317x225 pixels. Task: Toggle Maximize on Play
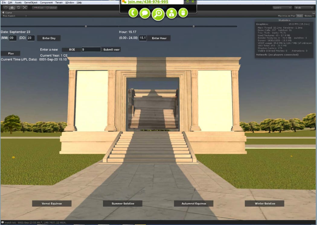click(287, 16)
